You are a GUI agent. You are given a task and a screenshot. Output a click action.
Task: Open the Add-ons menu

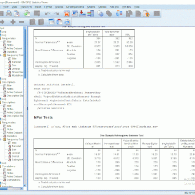pos(114,7)
